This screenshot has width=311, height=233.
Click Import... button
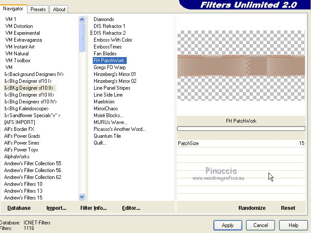[x=56, y=208]
